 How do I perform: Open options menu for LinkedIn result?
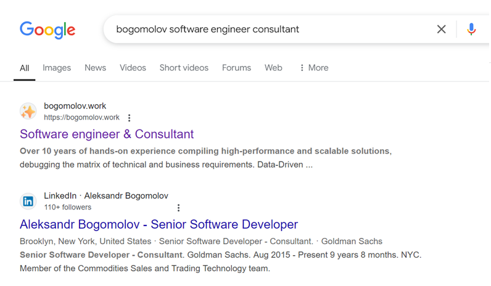click(x=178, y=208)
